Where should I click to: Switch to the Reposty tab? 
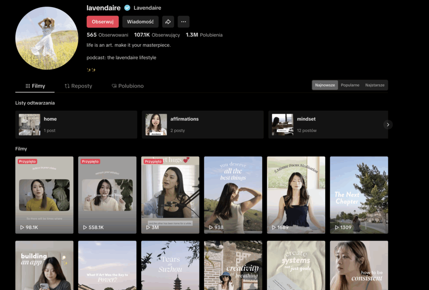point(78,86)
